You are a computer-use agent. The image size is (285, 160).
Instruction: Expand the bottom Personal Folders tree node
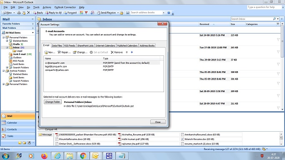tap(3, 84)
